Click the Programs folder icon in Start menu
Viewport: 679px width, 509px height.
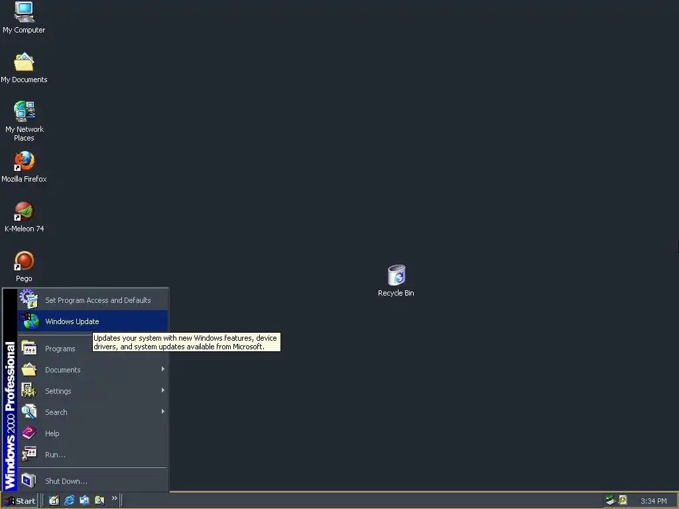click(x=29, y=348)
